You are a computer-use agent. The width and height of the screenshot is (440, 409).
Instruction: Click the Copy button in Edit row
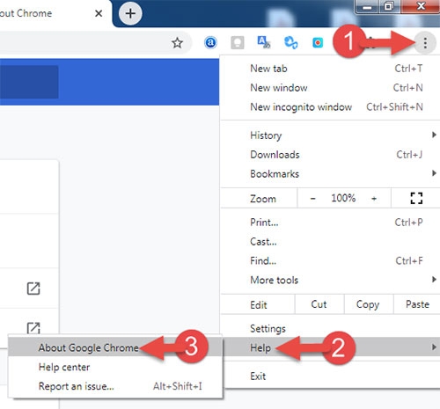point(368,304)
